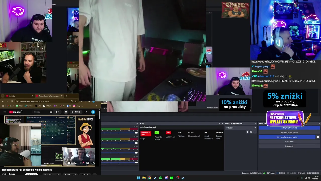The width and height of the screenshot is (321, 181).
Task: Open clock showing 23:49
Action: pyautogui.click(x=315, y=178)
